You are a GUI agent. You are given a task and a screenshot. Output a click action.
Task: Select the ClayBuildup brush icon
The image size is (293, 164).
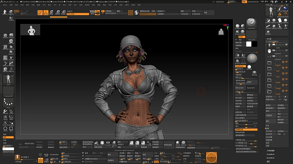(x=237, y=27)
